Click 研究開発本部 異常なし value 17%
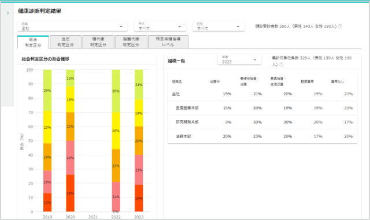 click(x=348, y=122)
